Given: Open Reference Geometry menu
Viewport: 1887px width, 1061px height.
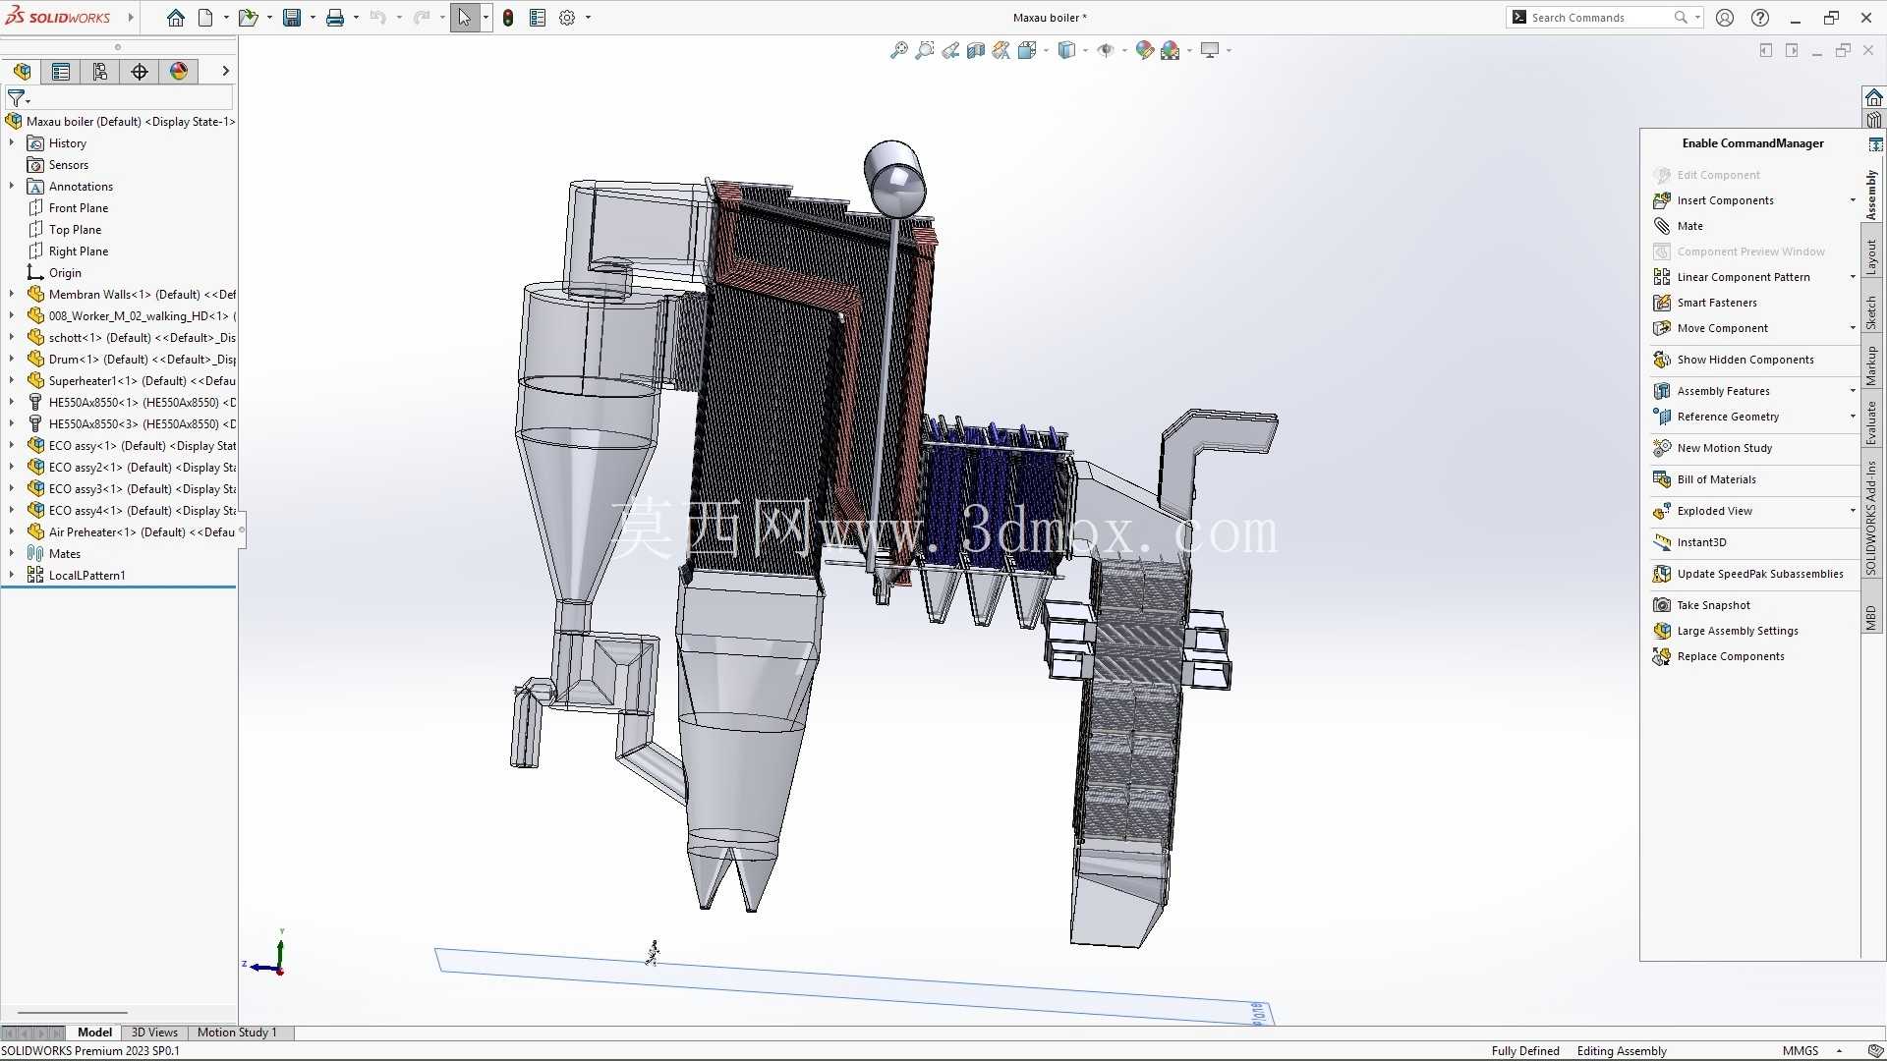Looking at the screenshot, I should 1727,417.
